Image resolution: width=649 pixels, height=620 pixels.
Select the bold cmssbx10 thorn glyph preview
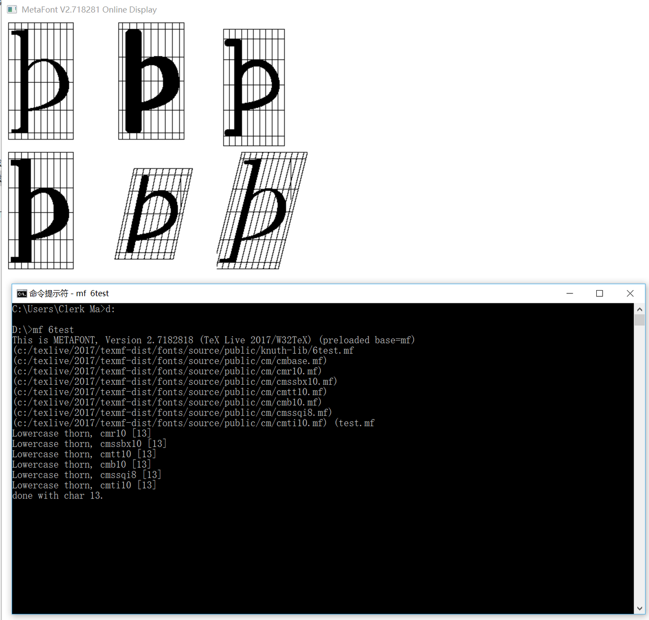point(151,81)
